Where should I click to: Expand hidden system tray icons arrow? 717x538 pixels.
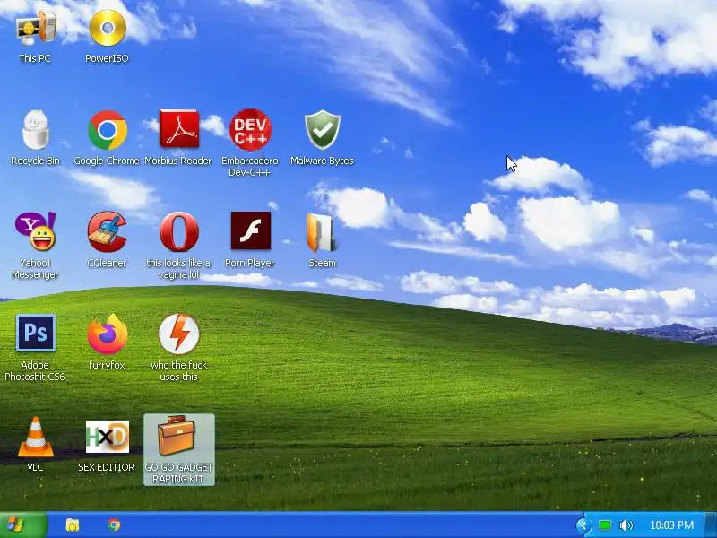point(584,525)
